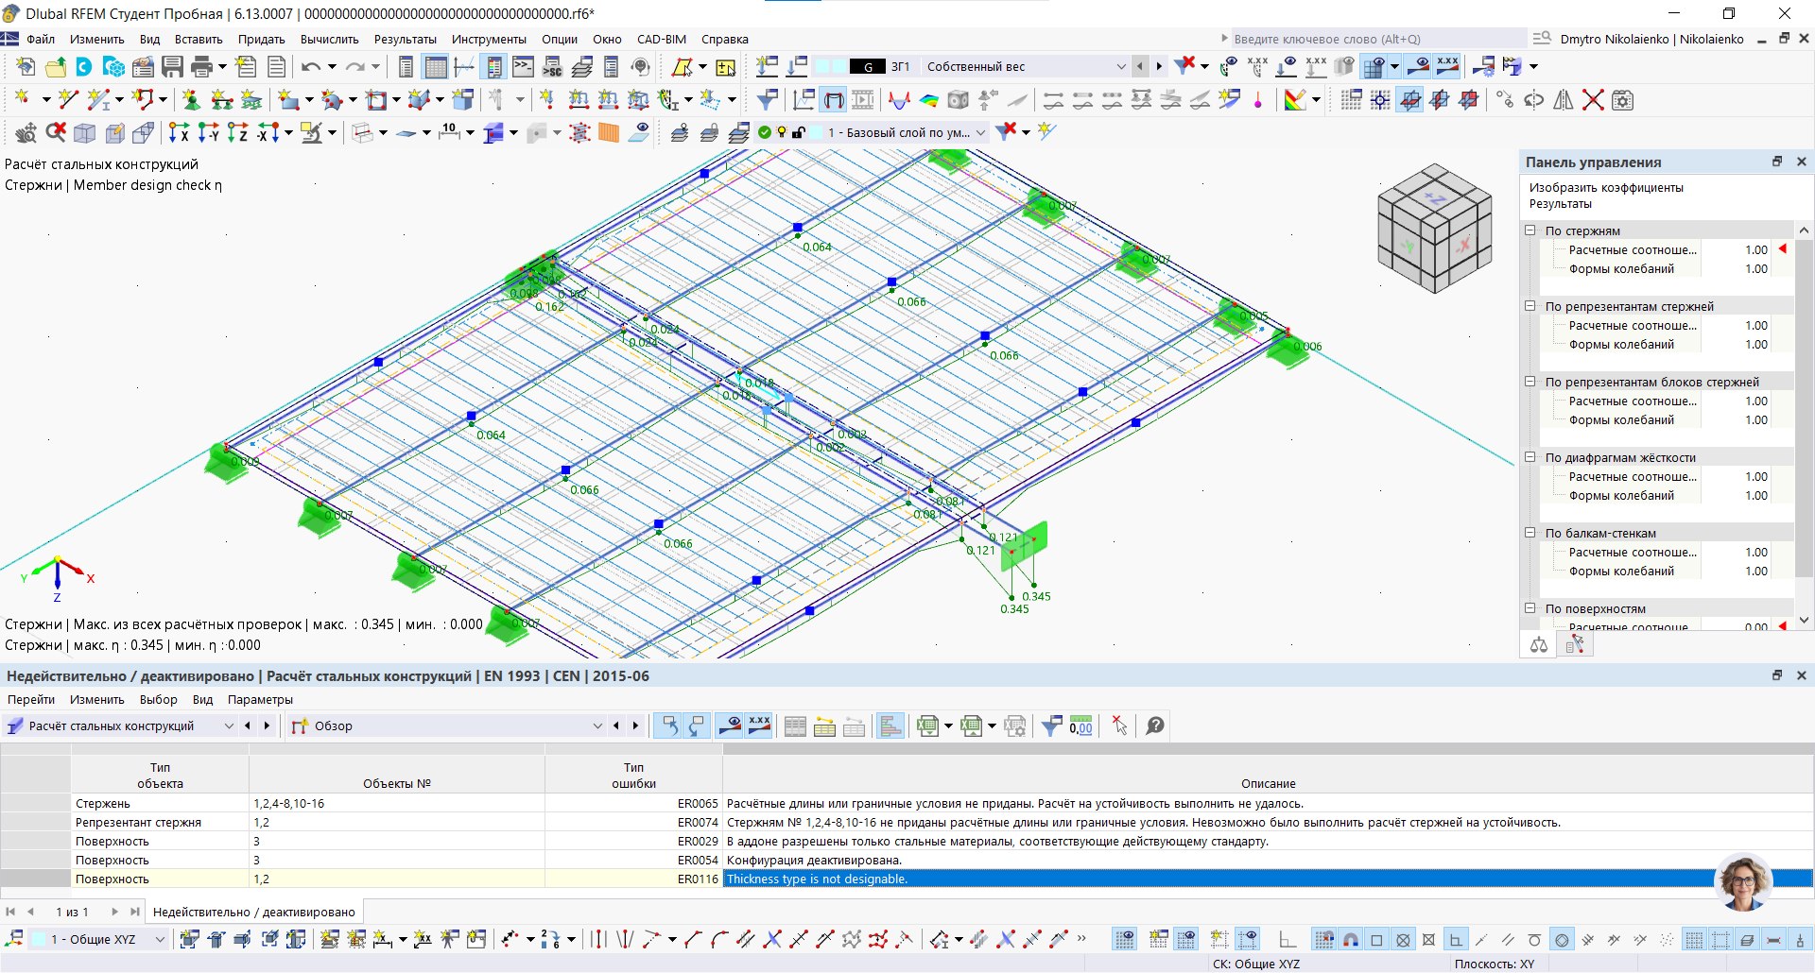
Task: Click the Save file icon
Action: coord(172,67)
